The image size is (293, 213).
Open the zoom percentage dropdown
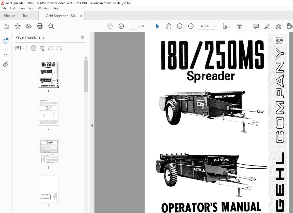(x=214, y=26)
